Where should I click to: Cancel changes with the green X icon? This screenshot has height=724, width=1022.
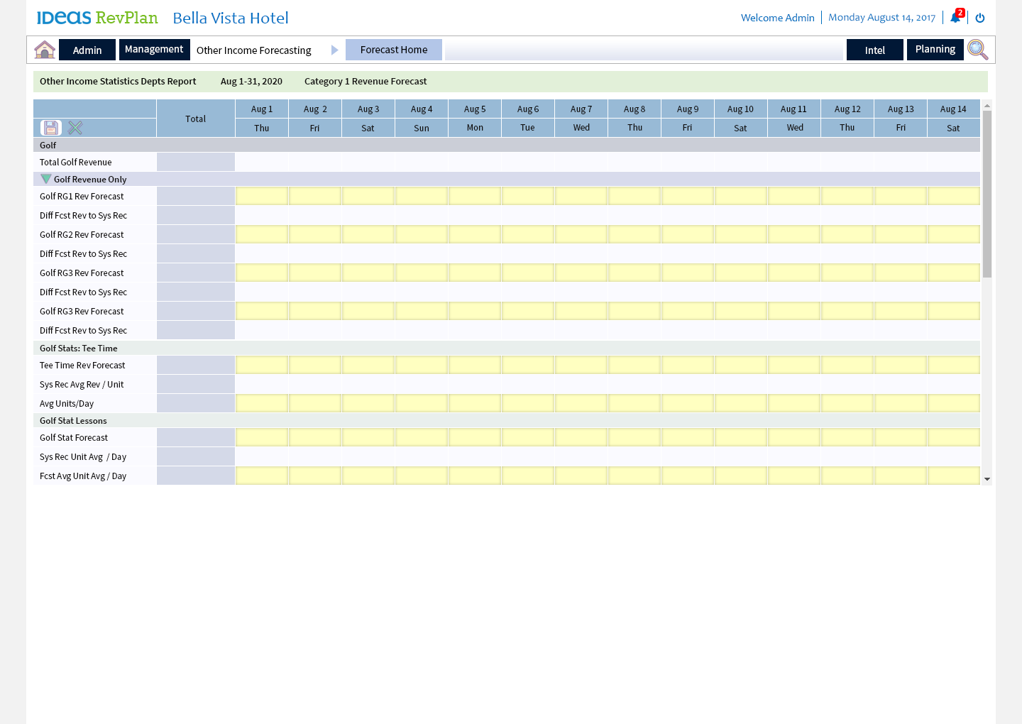click(75, 128)
